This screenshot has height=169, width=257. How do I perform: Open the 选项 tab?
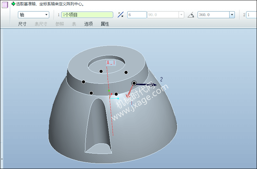click(x=89, y=24)
